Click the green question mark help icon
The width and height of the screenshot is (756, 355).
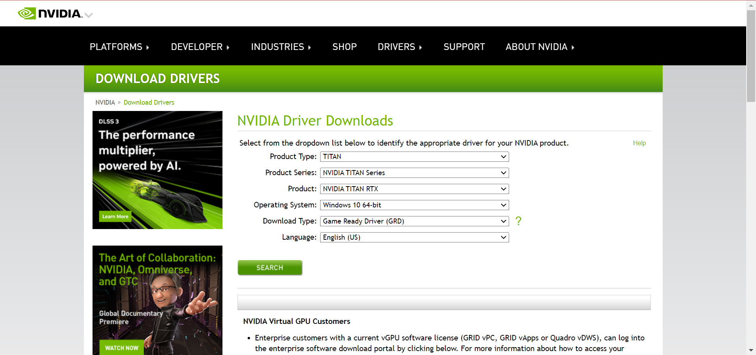(518, 221)
